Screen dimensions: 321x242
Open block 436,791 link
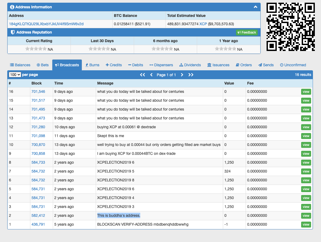(38, 224)
